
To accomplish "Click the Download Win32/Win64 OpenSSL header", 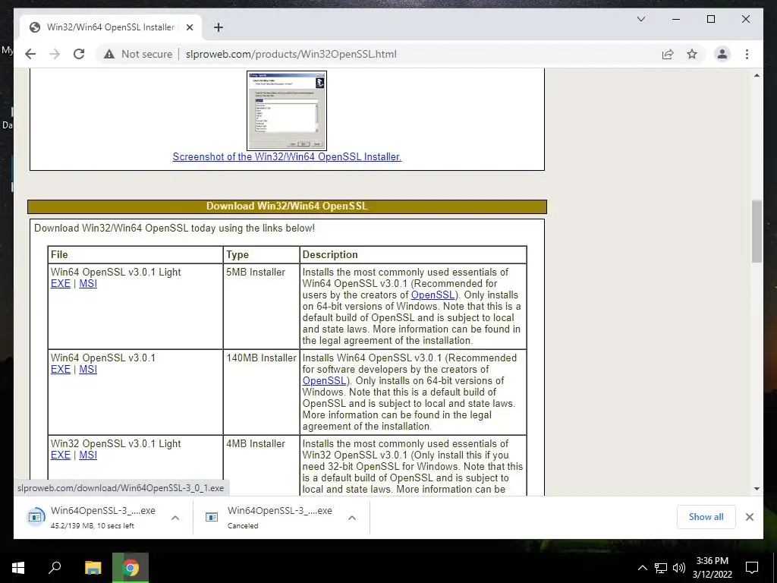I will click(287, 206).
